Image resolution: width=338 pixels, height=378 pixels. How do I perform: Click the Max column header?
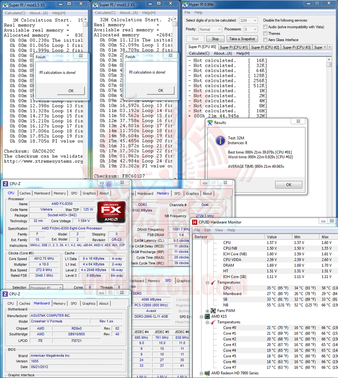coord(329,237)
